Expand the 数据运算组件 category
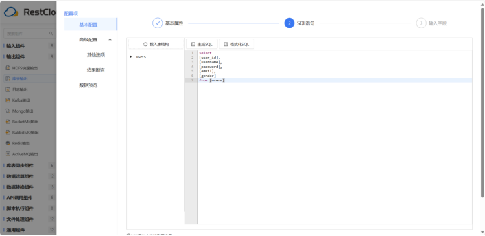 [20, 177]
